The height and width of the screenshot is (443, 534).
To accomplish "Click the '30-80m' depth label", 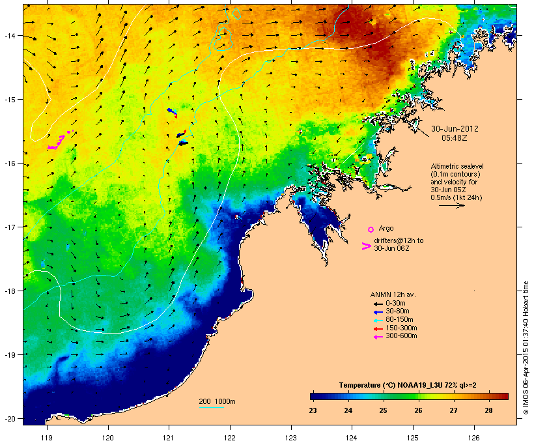I will pos(397,311).
